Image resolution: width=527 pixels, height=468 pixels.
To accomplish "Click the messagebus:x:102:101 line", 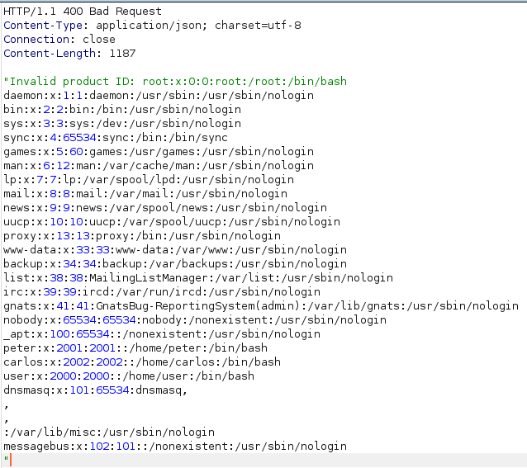I will (175, 447).
